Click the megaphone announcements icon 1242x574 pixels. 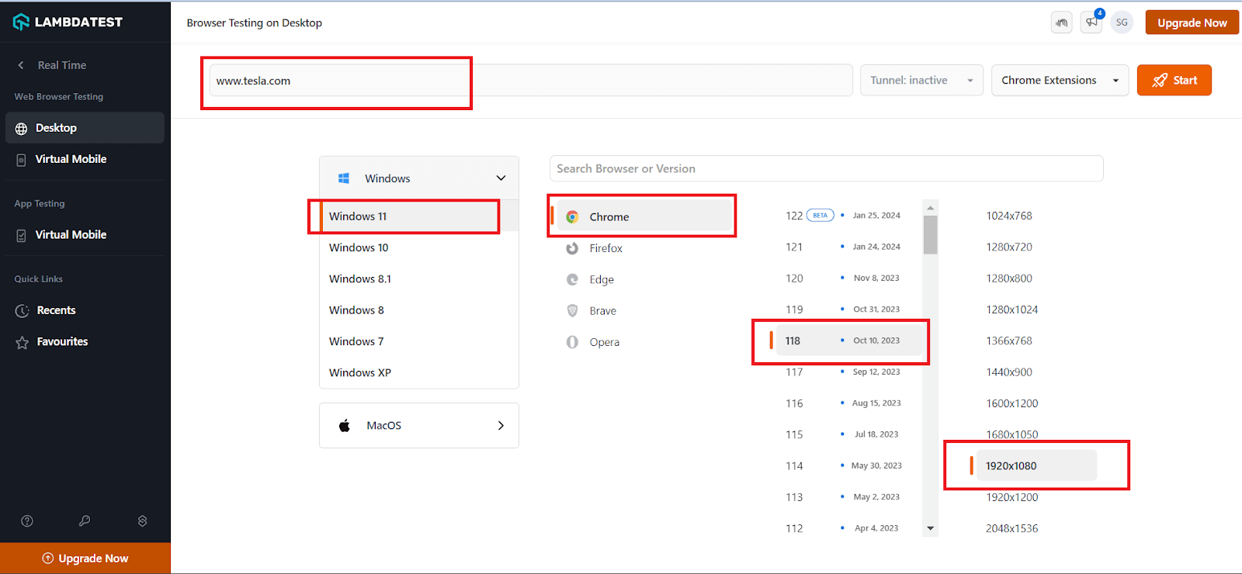coord(1091,22)
